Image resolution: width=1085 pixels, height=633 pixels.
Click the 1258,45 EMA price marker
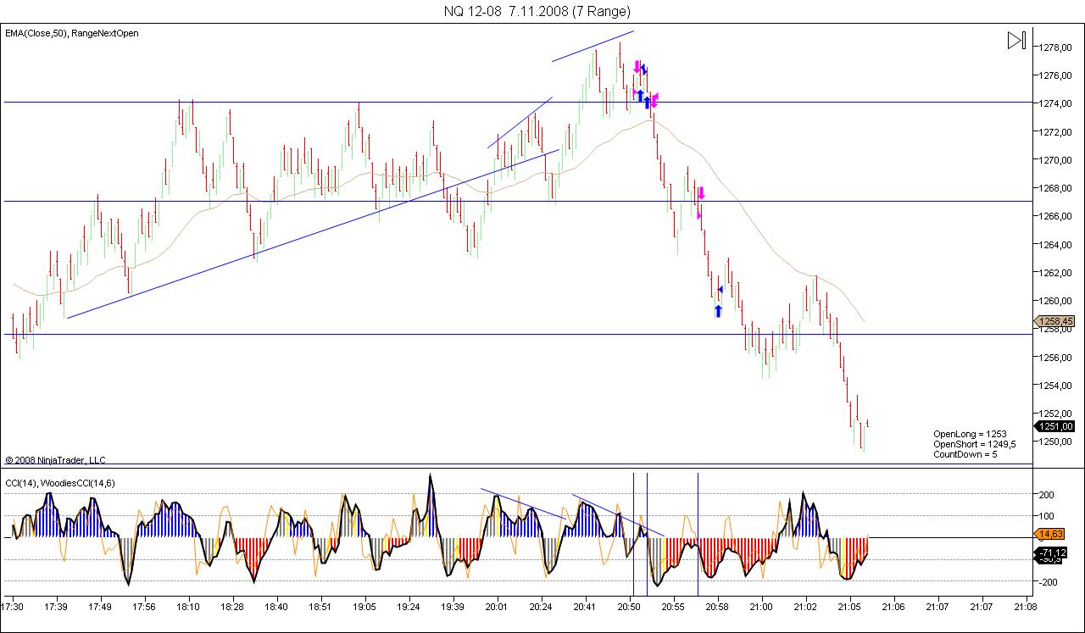point(1055,321)
